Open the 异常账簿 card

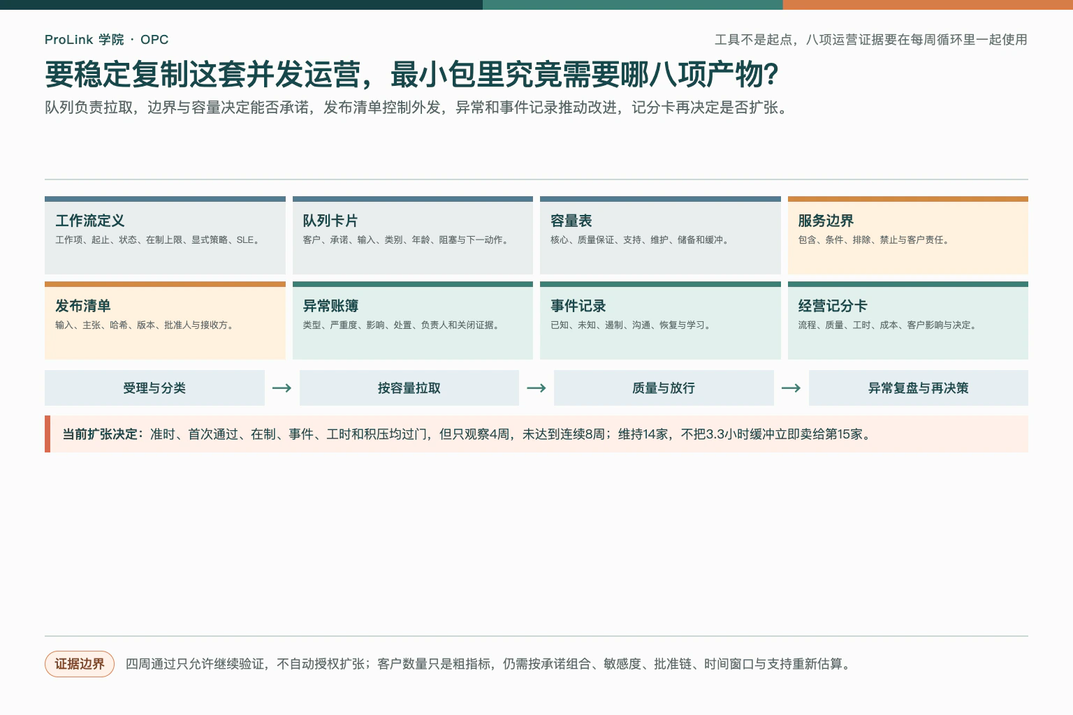413,320
